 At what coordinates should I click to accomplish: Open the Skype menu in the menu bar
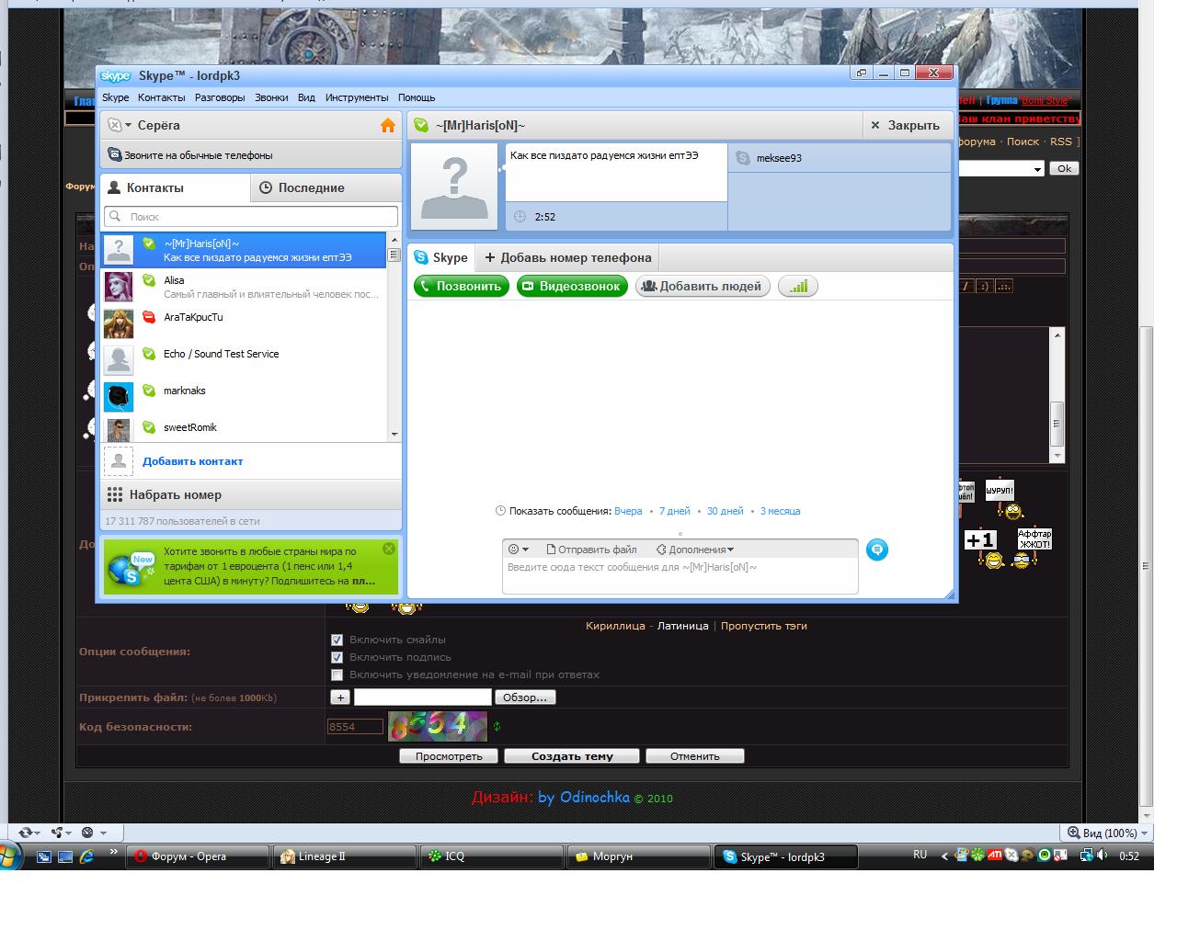[115, 97]
